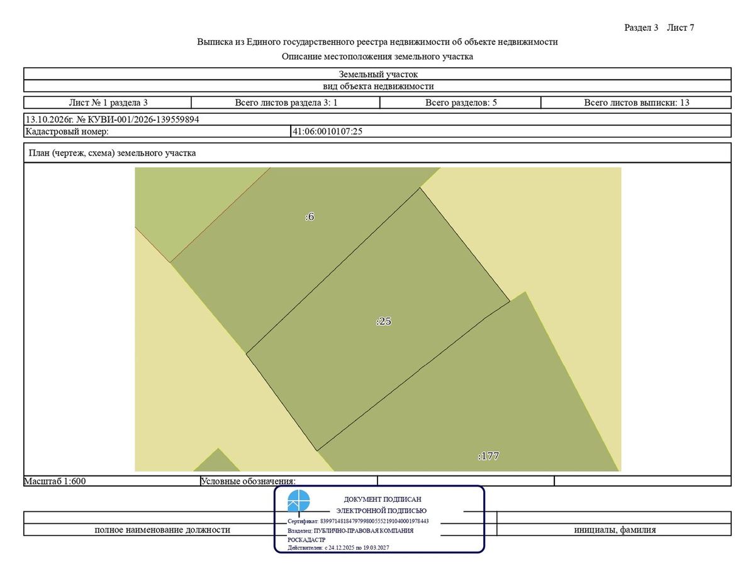This screenshot has height=583, width=755.
Task: Click "вид объекта недвижимости" caption
Action: click(x=377, y=86)
